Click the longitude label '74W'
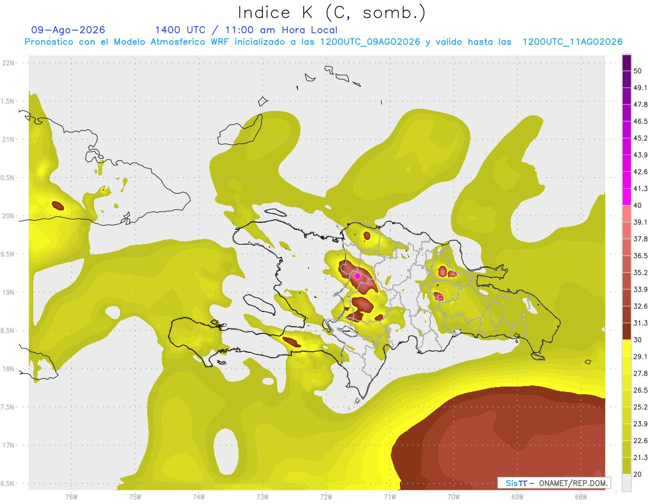This screenshot has height=504, width=652. (199, 496)
